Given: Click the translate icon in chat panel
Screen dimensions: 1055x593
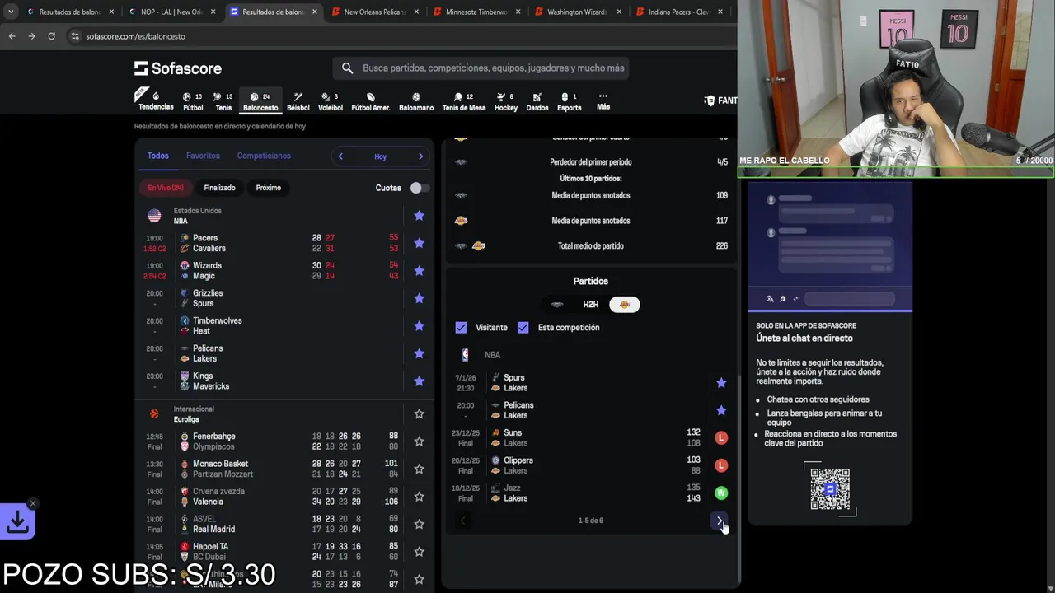Looking at the screenshot, I should (770, 299).
